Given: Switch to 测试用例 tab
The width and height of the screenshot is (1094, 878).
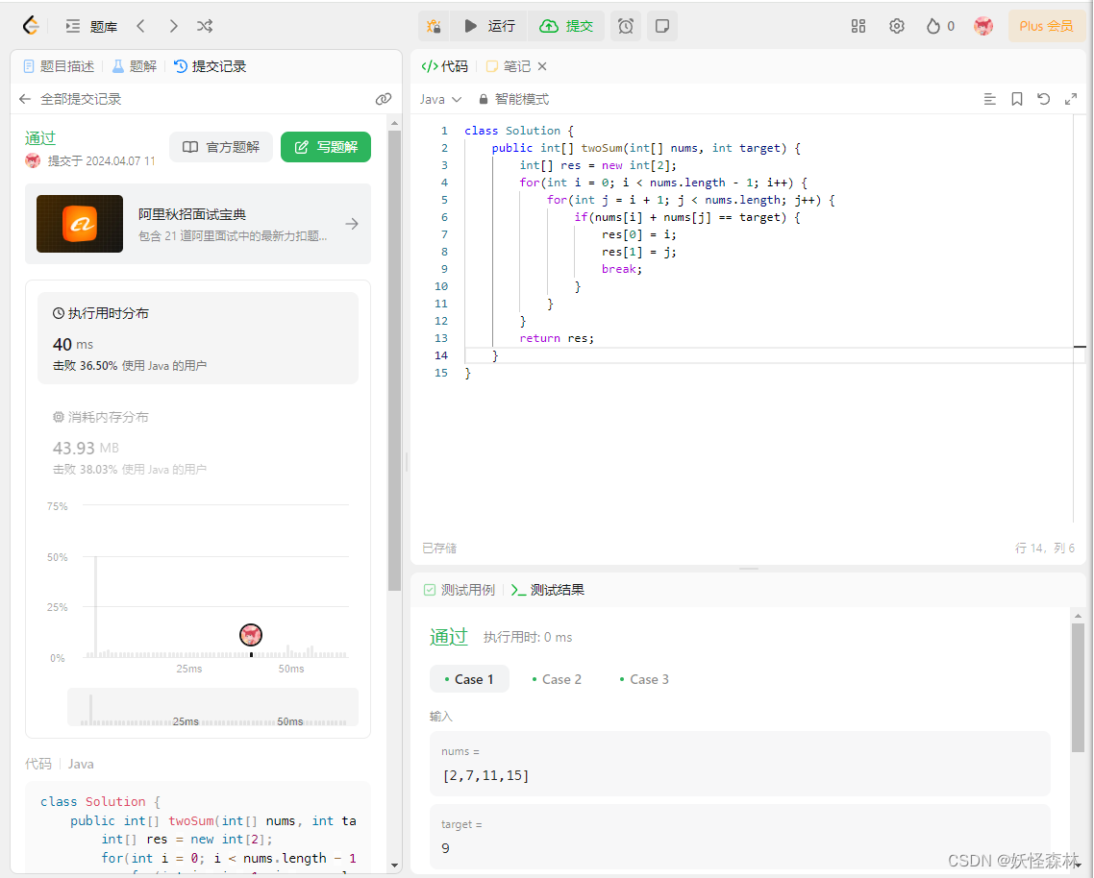Looking at the screenshot, I should (460, 590).
